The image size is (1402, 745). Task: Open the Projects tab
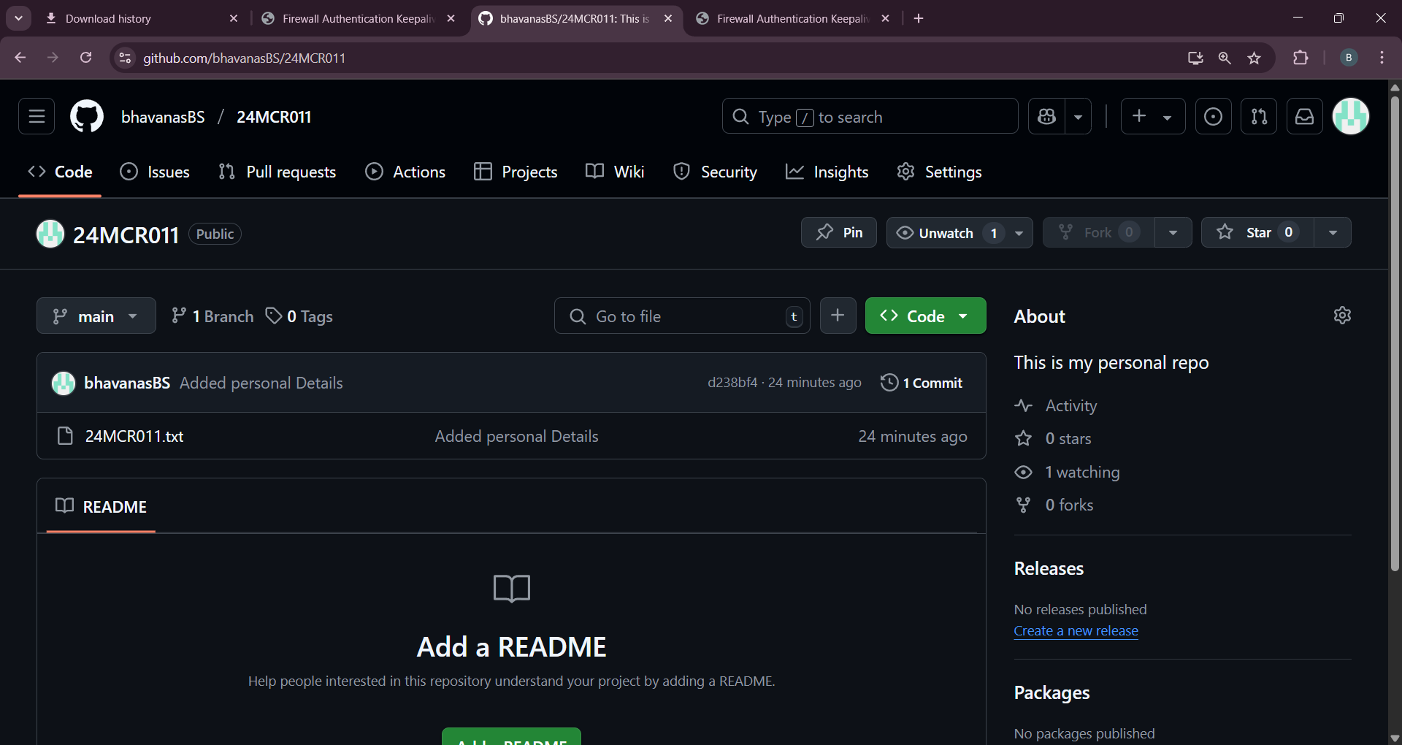(x=516, y=172)
